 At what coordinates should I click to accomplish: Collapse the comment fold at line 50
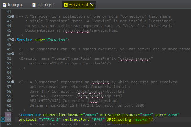tap(13, 53)
